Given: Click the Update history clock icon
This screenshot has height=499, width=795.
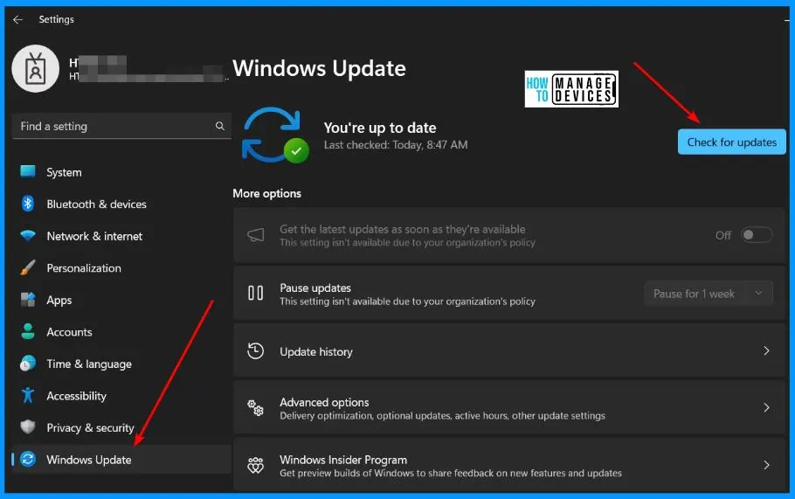Looking at the screenshot, I should [255, 351].
